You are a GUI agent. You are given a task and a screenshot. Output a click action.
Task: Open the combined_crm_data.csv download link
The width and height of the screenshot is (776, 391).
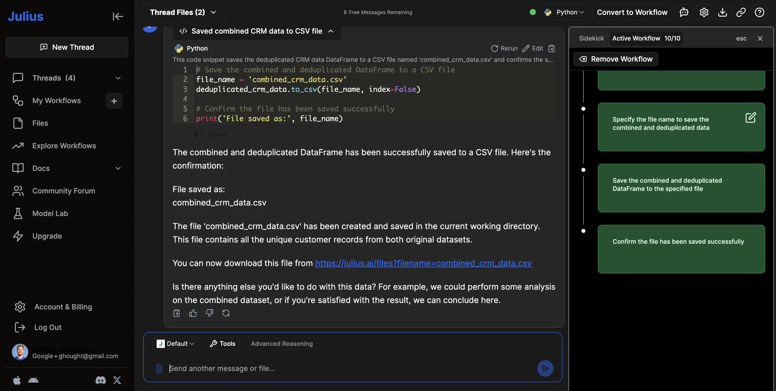(423, 263)
